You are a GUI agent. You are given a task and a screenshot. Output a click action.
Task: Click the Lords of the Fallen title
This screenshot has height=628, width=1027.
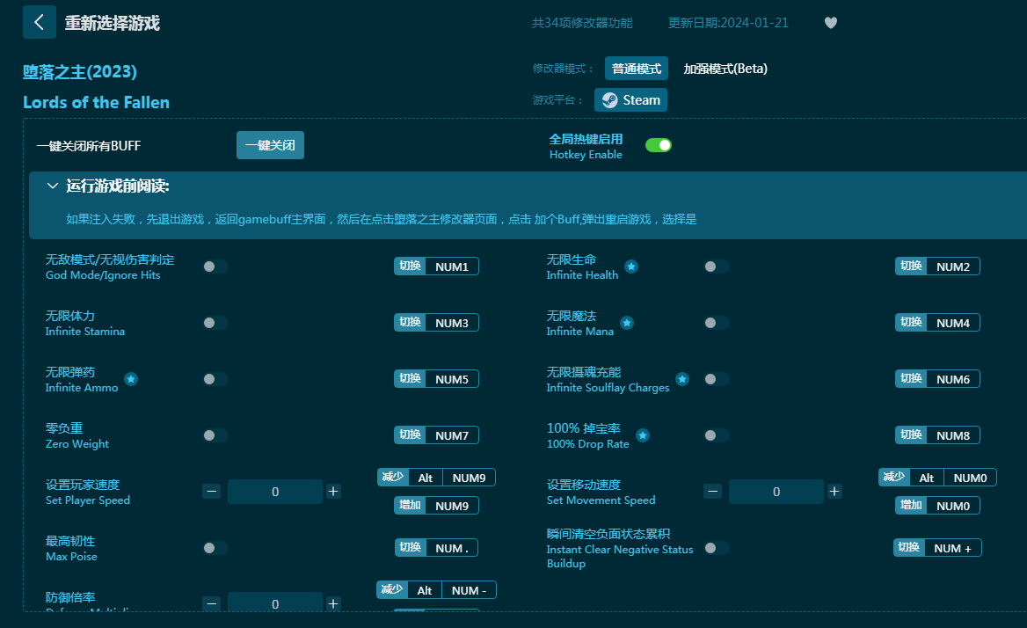pos(97,102)
